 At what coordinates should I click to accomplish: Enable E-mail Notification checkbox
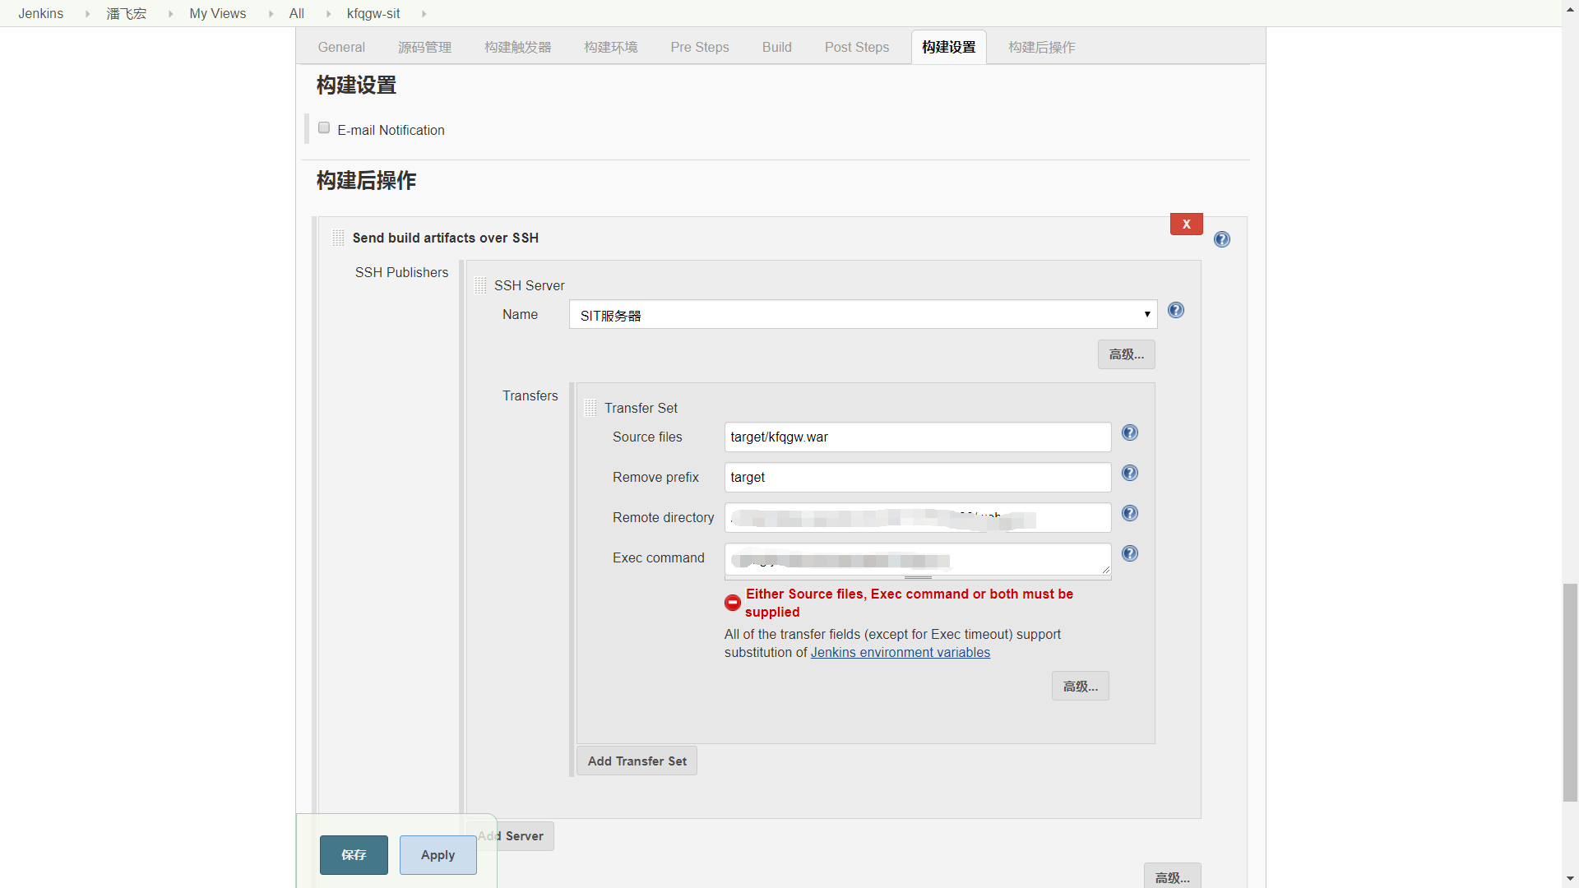324,128
